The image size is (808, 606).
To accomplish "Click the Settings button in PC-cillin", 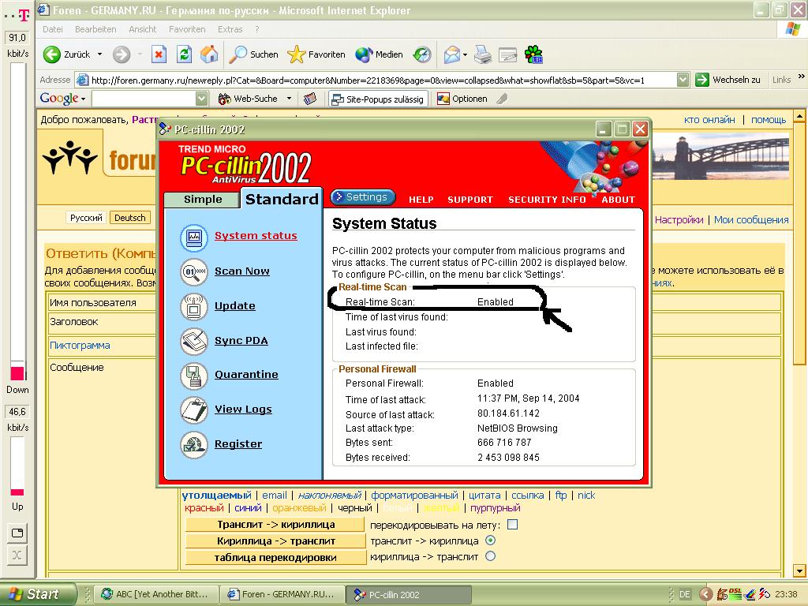I will pos(363,197).
